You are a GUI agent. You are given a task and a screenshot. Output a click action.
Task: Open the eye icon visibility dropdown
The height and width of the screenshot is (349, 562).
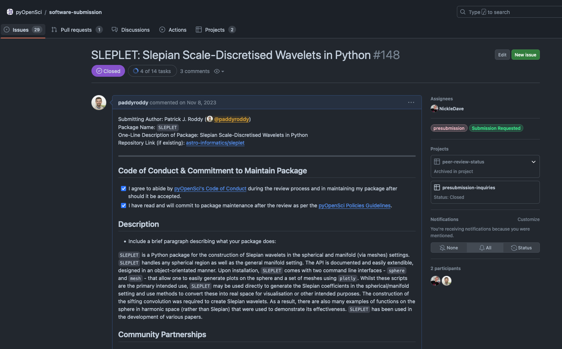(219, 71)
